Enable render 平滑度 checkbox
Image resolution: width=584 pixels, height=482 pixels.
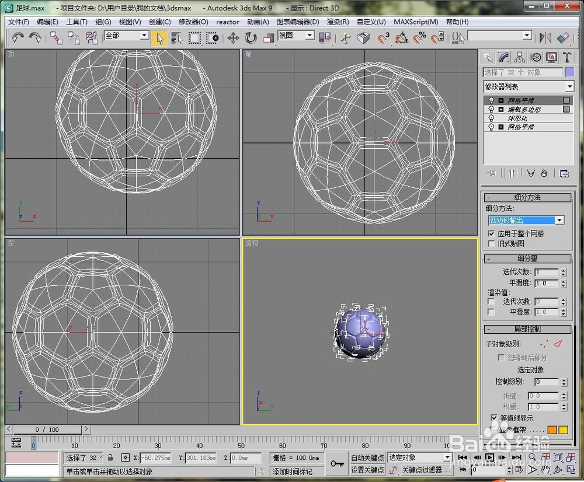pos(491,312)
